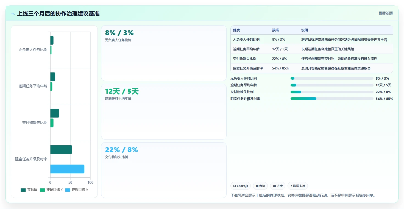Click the dark actual bar for 无负责人任务比例
This screenshot has height=209, width=404.
click(x=52, y=40)
